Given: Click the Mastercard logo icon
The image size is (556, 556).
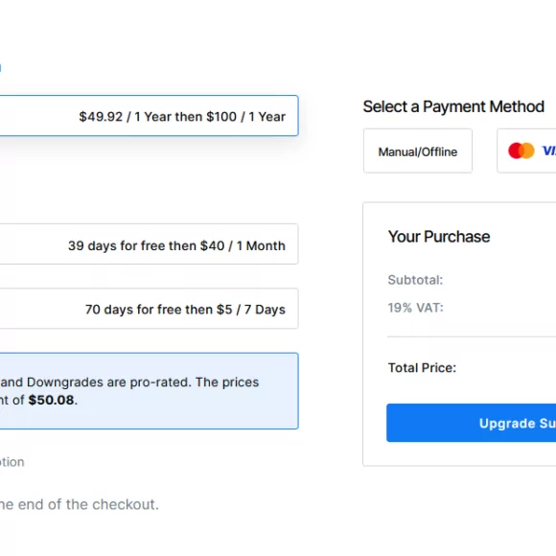Looking at the screenshot, I should pos(521,151).
